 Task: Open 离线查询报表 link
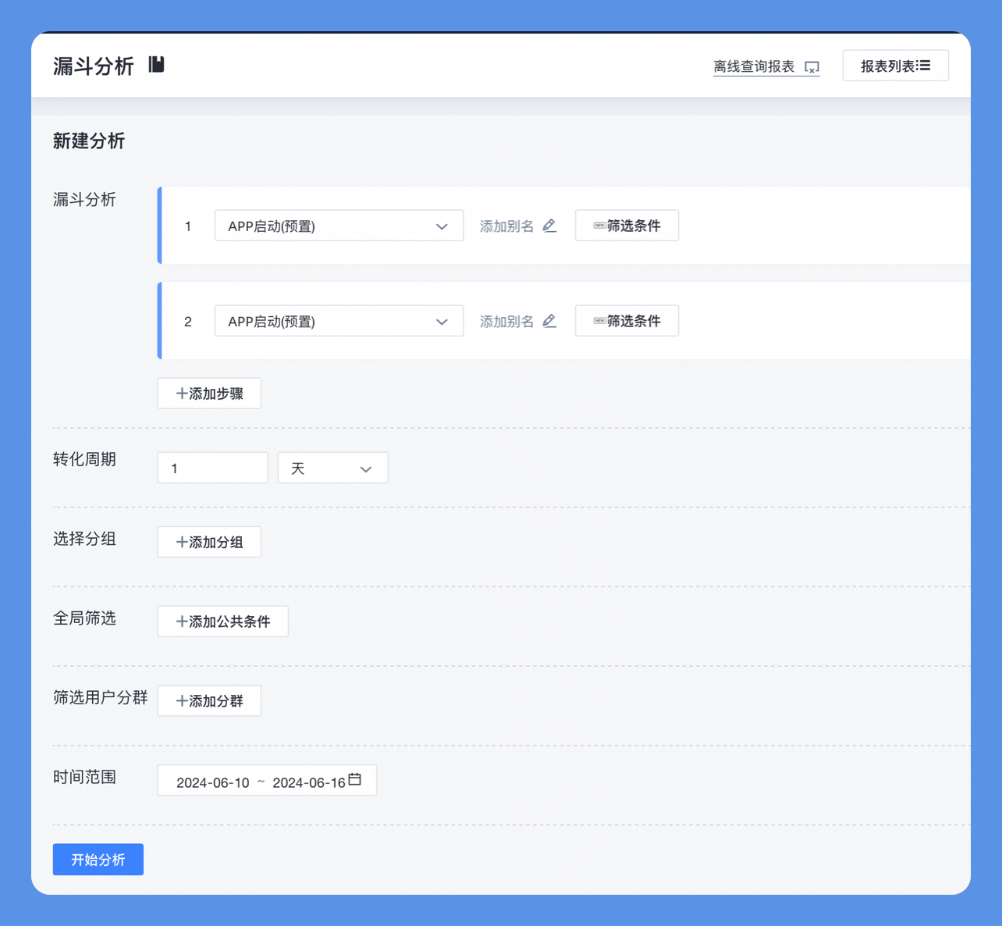(766, 66)
